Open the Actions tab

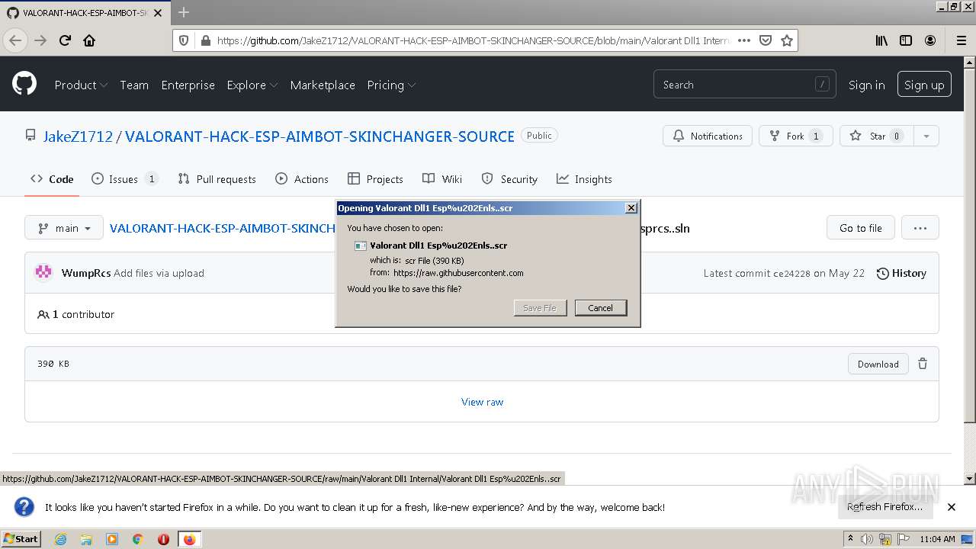click(302, 179)
